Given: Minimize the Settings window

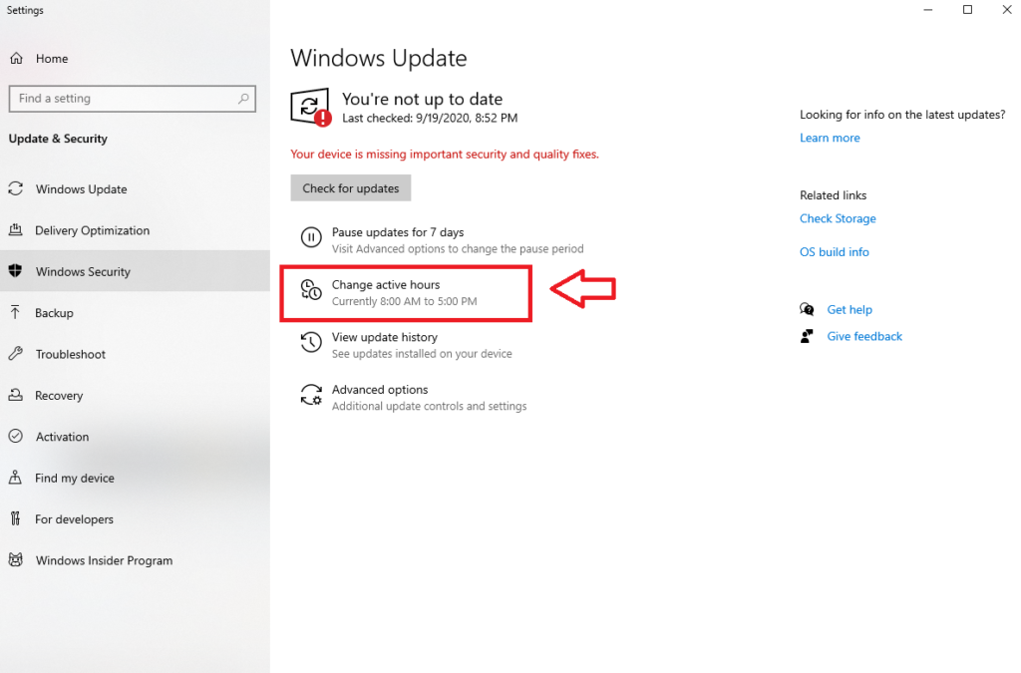Looking at the screenshot, I should (928, 10).
